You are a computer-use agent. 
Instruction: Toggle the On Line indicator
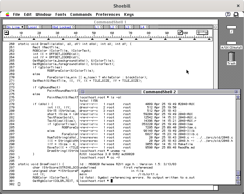pyautogui.click(x=15, y=27)
